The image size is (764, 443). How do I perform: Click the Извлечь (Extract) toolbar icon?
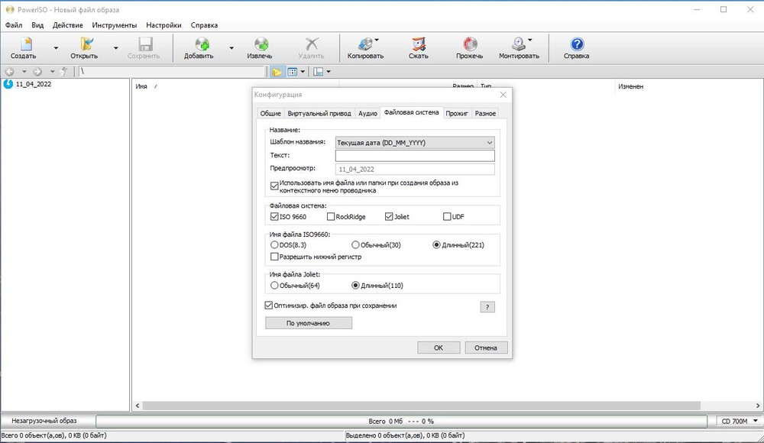260,45
